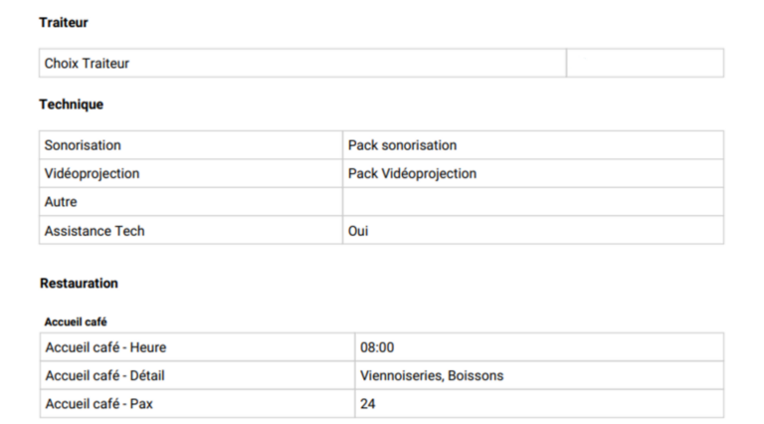Click the Oui value for Assistance Tech

(x=358, y=231)
